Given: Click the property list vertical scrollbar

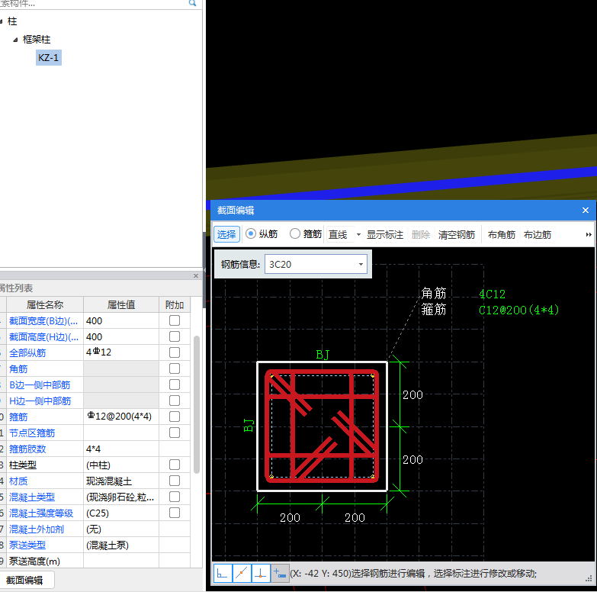Looking at the screenshot, I should pos(197,404).
